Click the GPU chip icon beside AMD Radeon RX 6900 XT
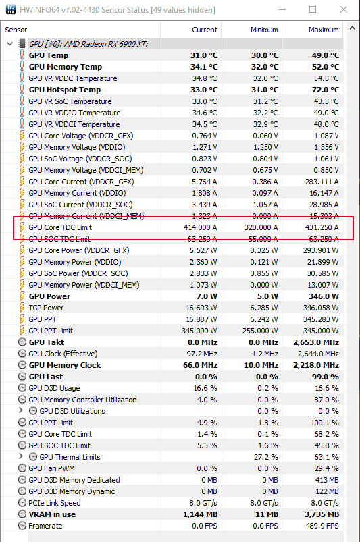 (x=22, y=44)
